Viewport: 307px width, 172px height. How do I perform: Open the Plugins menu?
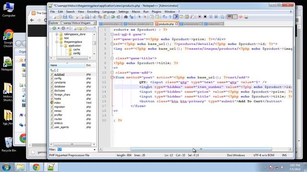pyautogui.click(x=156, y=11)
